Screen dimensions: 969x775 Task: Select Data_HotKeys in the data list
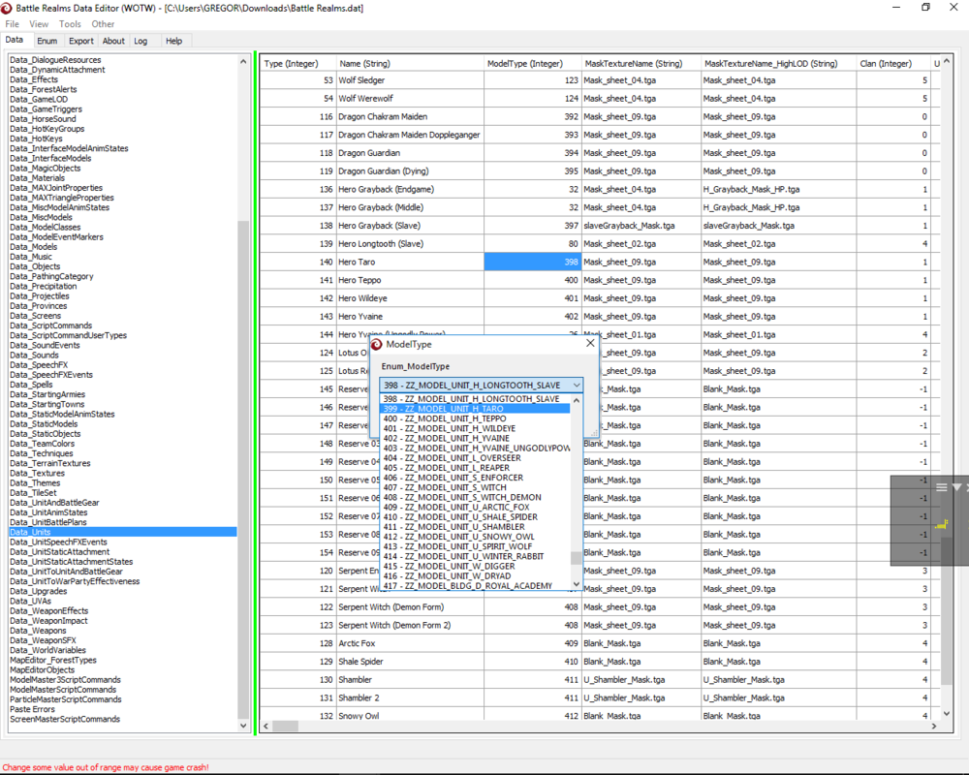pos(36,139)
